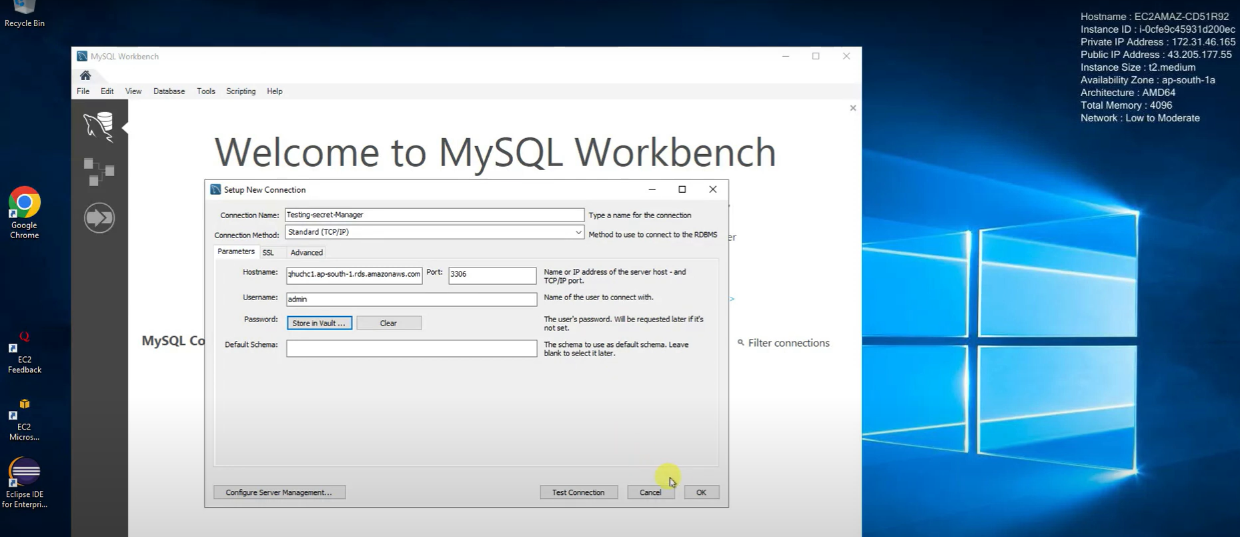Click the MySQL Workbench title bar icon
The width and height of the screenshot is (1240, 537).
82,57
